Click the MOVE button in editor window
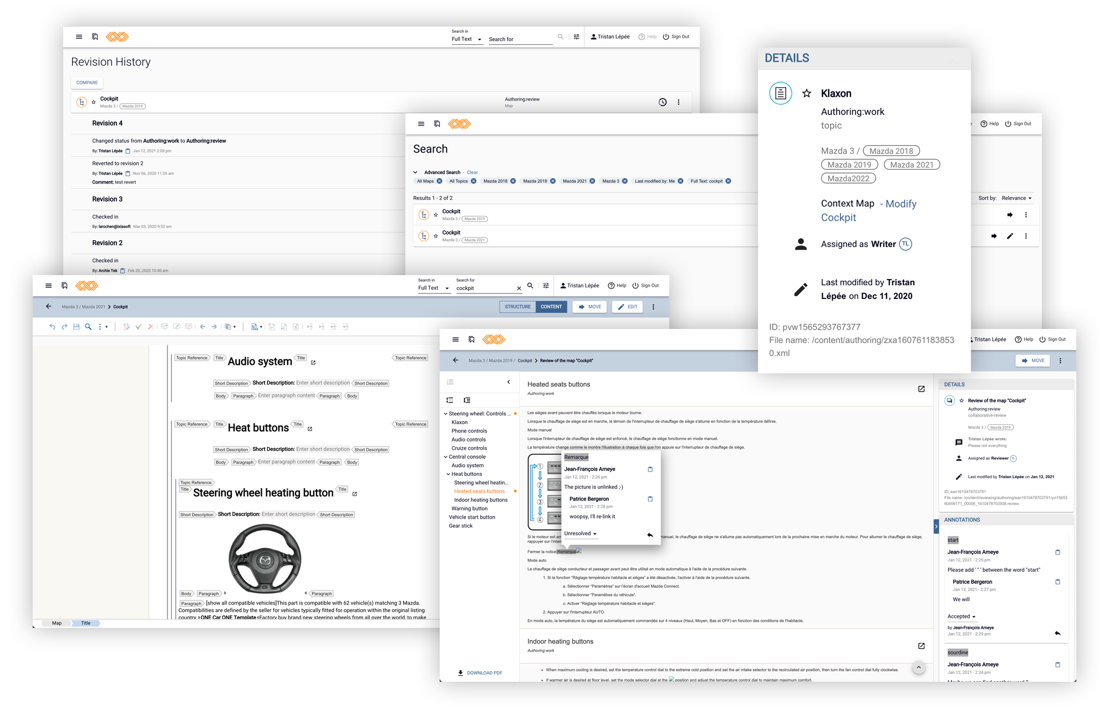1109x710 pixels. pos(590,307)
